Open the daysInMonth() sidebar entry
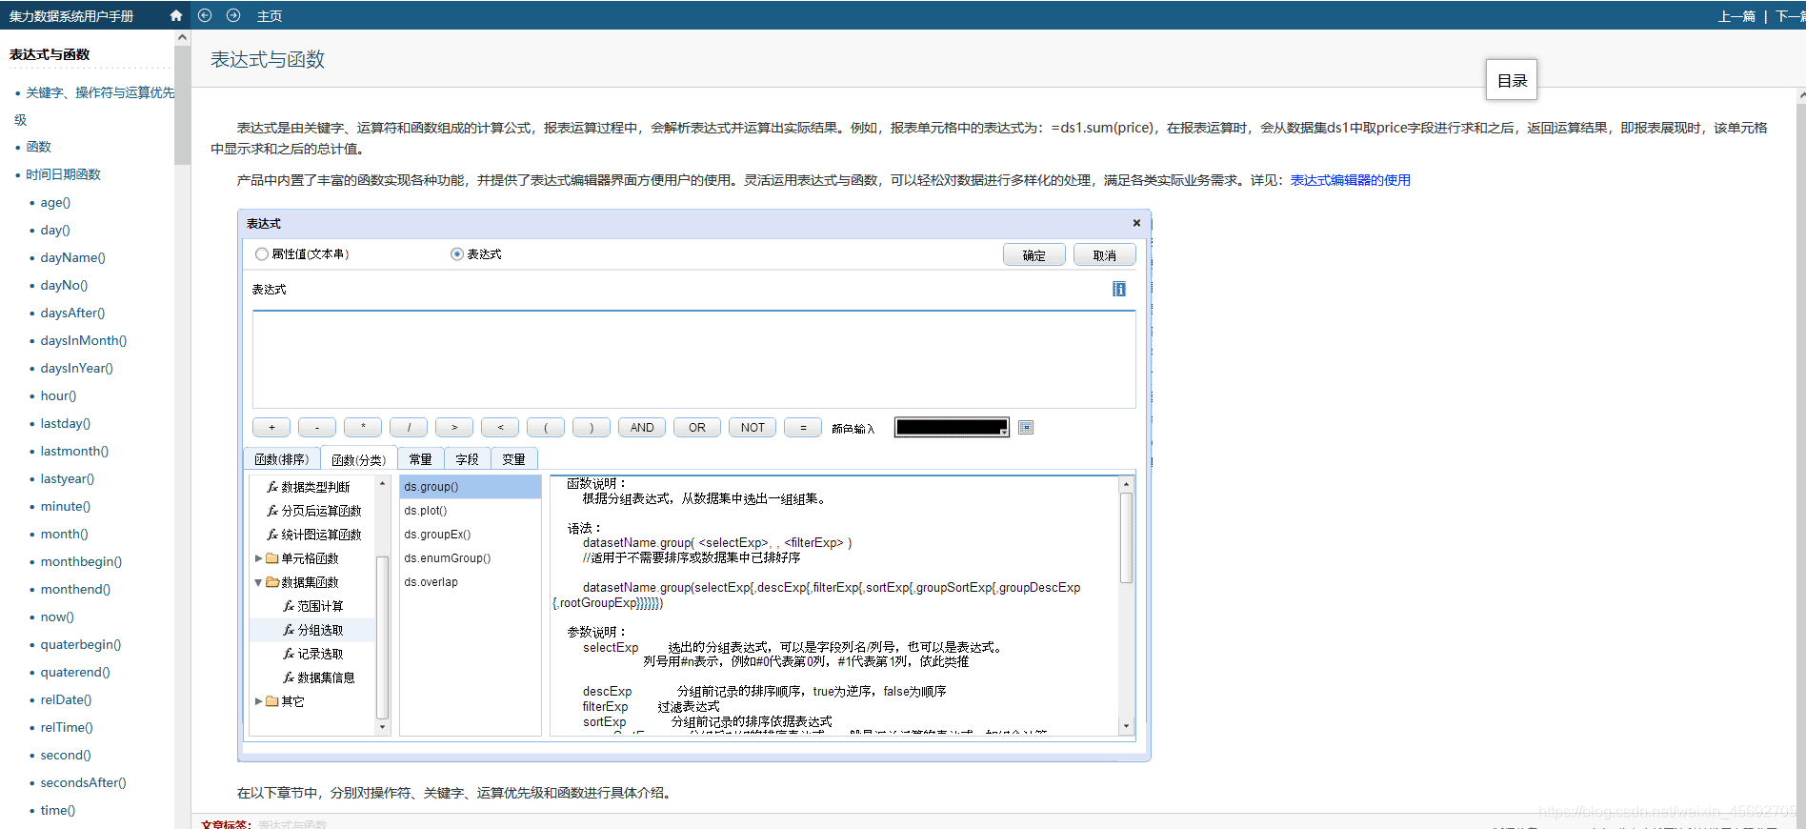The width and height of the screenshot is (1806, 829). point(83,340)
